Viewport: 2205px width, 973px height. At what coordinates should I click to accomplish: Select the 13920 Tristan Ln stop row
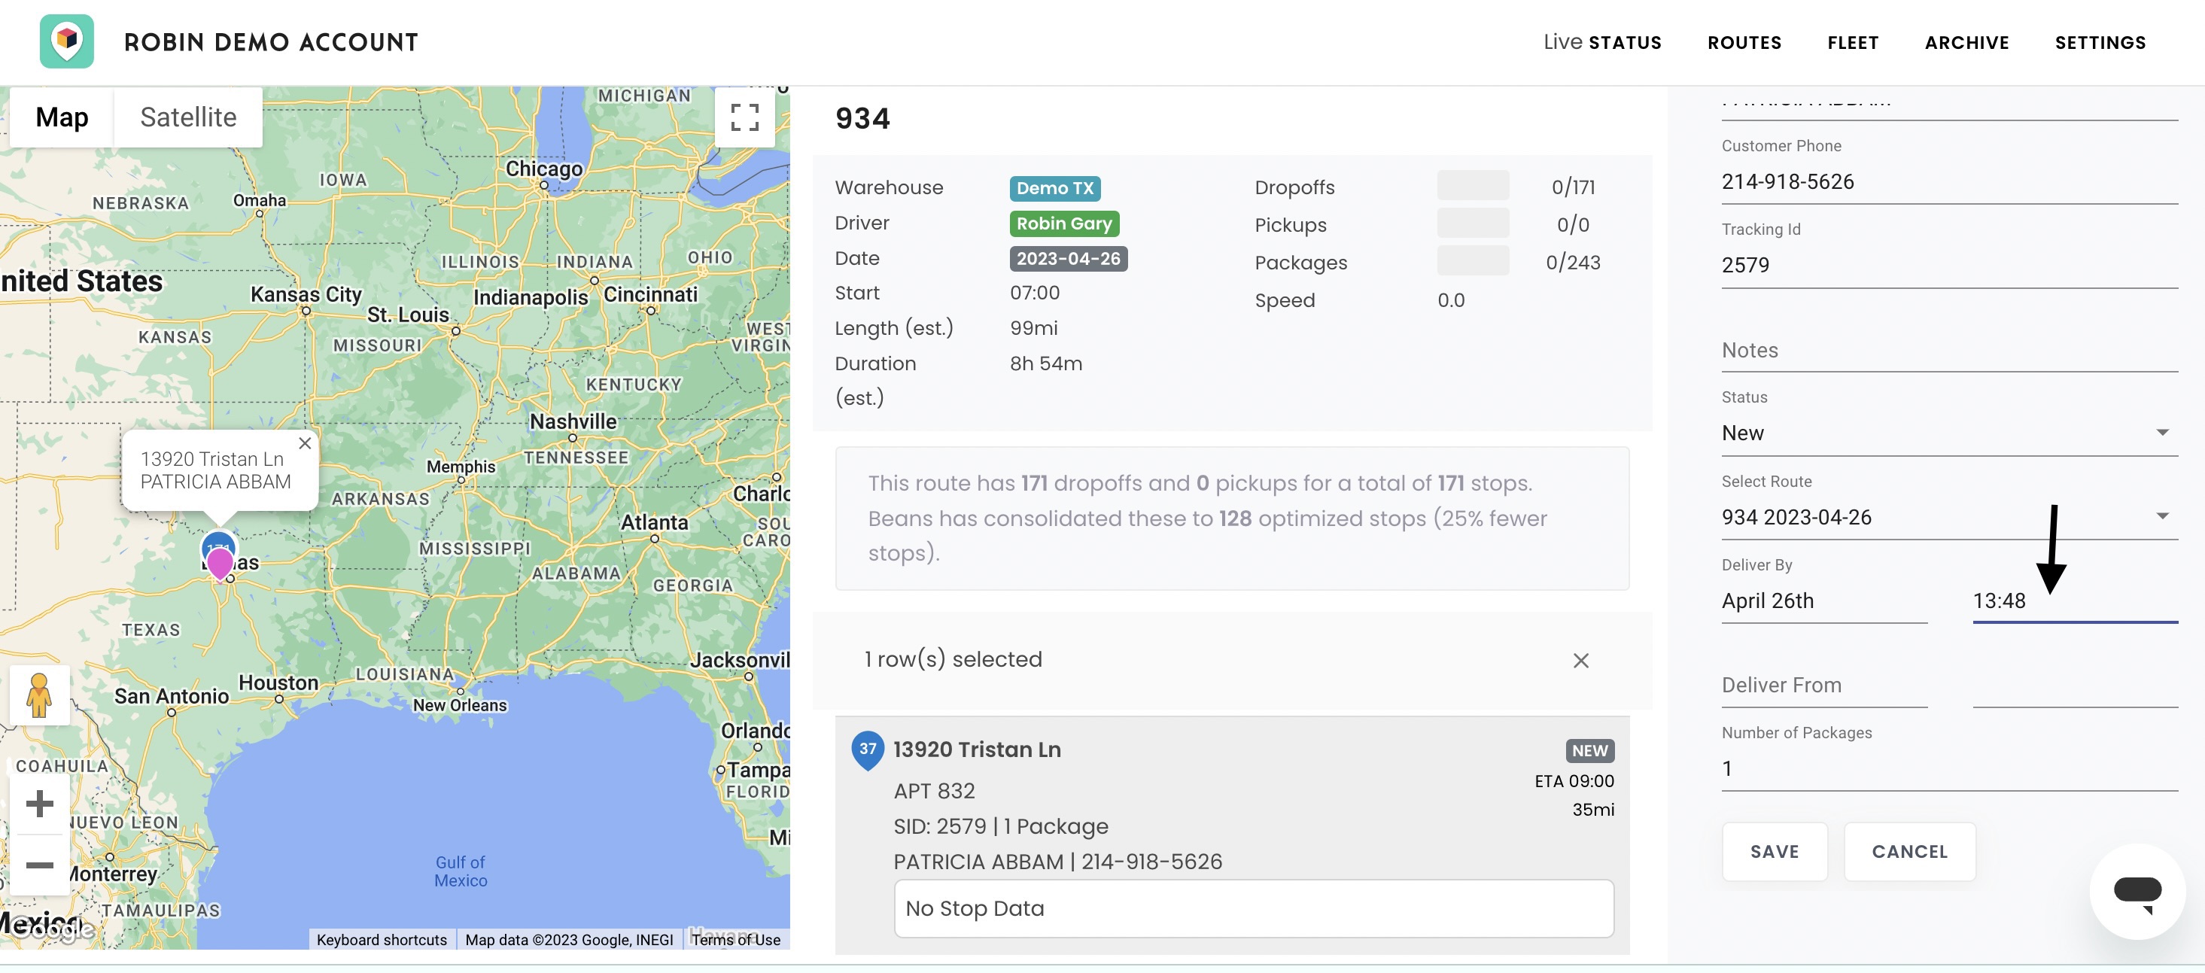1232,835
